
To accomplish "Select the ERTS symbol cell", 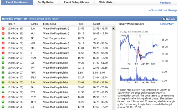I will point(33,97).
